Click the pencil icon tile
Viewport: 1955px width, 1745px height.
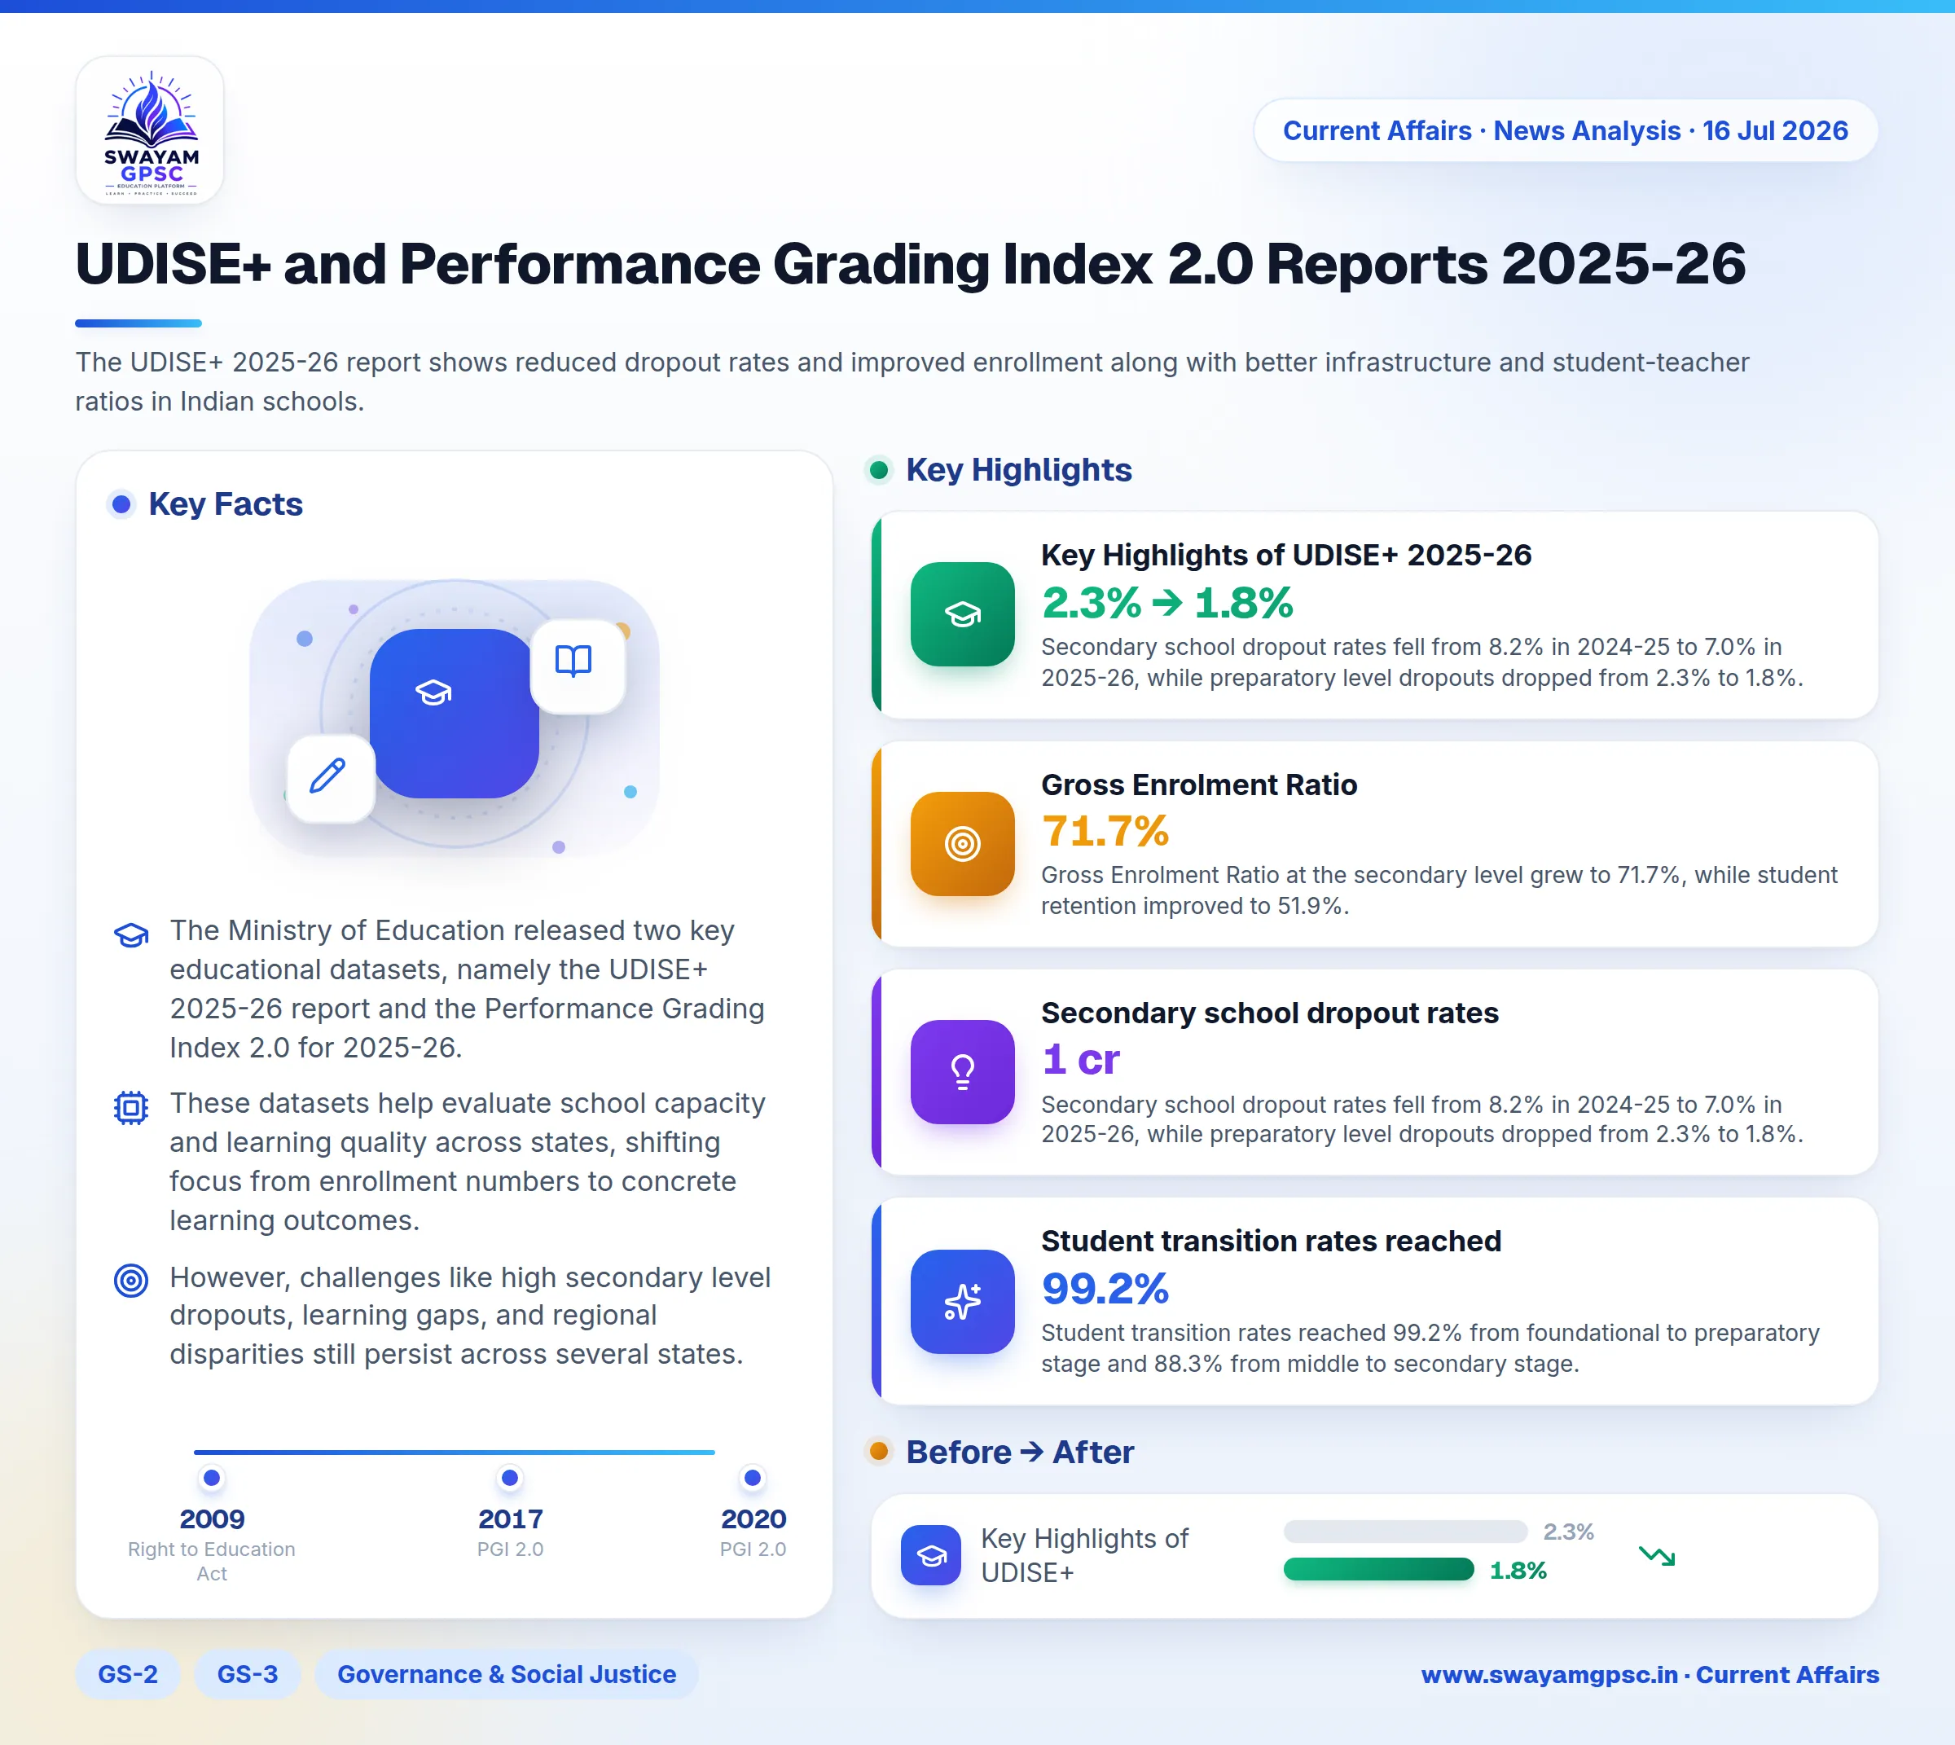point(330,777)
